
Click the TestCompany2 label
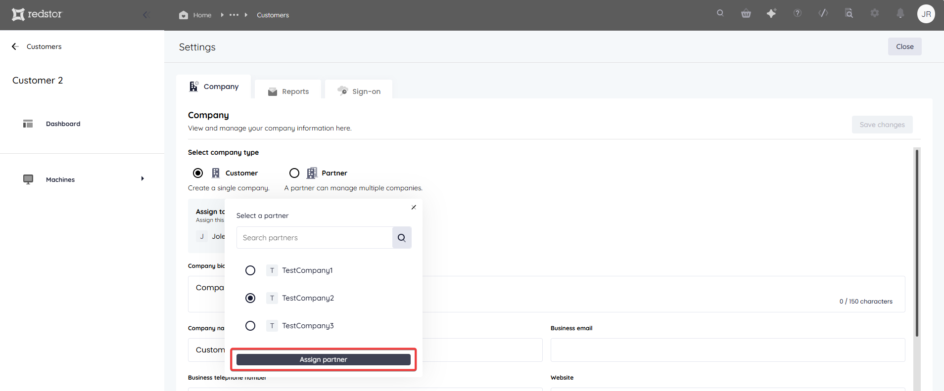(x=308, y=298)
